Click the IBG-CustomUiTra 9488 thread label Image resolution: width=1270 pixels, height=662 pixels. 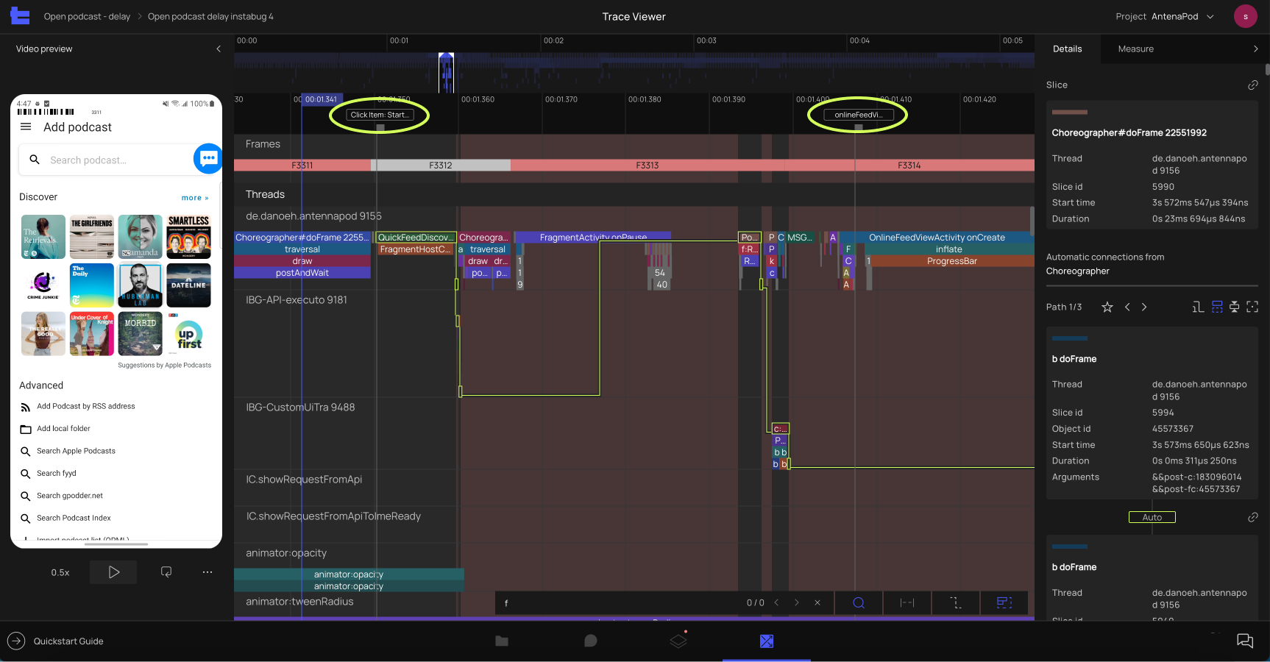300,407
